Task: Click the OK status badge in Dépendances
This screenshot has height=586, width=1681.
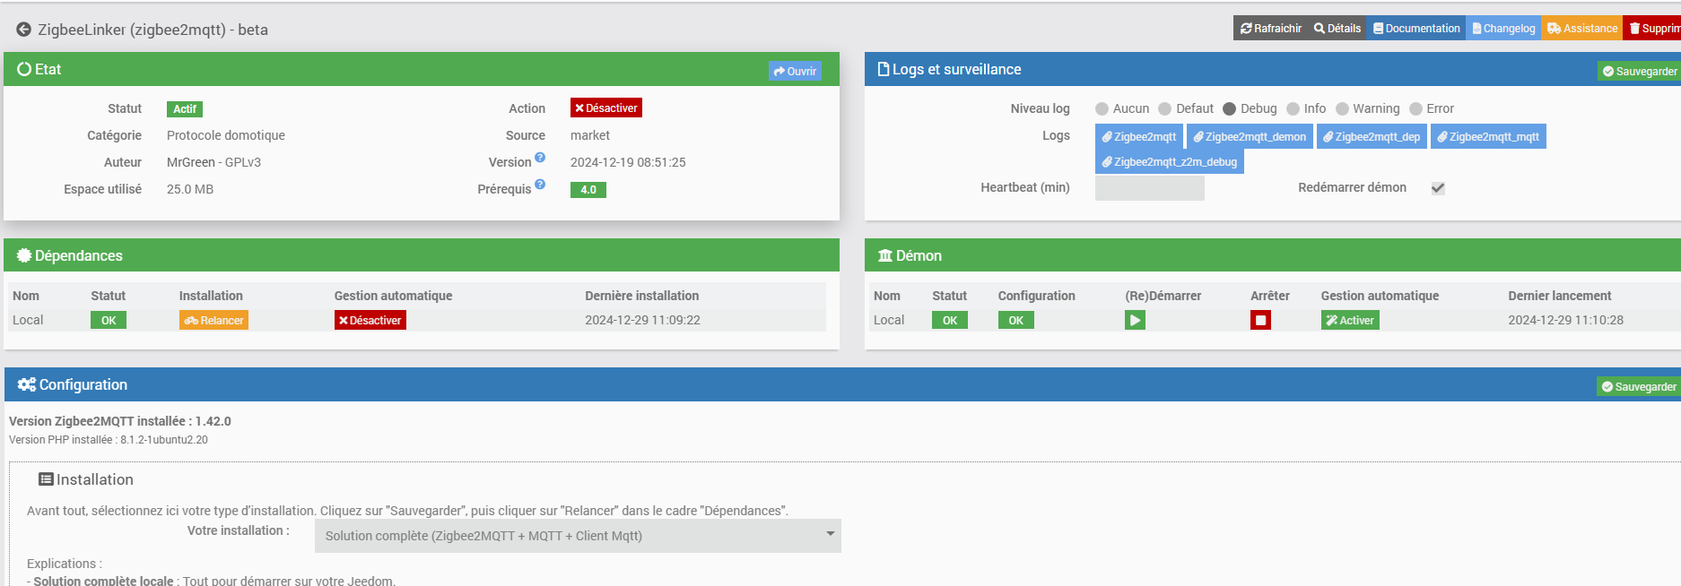Action: click(x=109, y=320)
